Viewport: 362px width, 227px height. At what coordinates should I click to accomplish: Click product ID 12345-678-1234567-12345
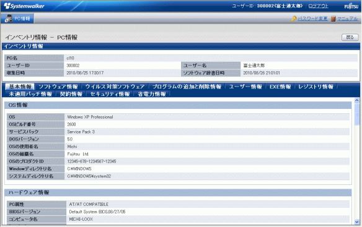(x=92, y=161)
